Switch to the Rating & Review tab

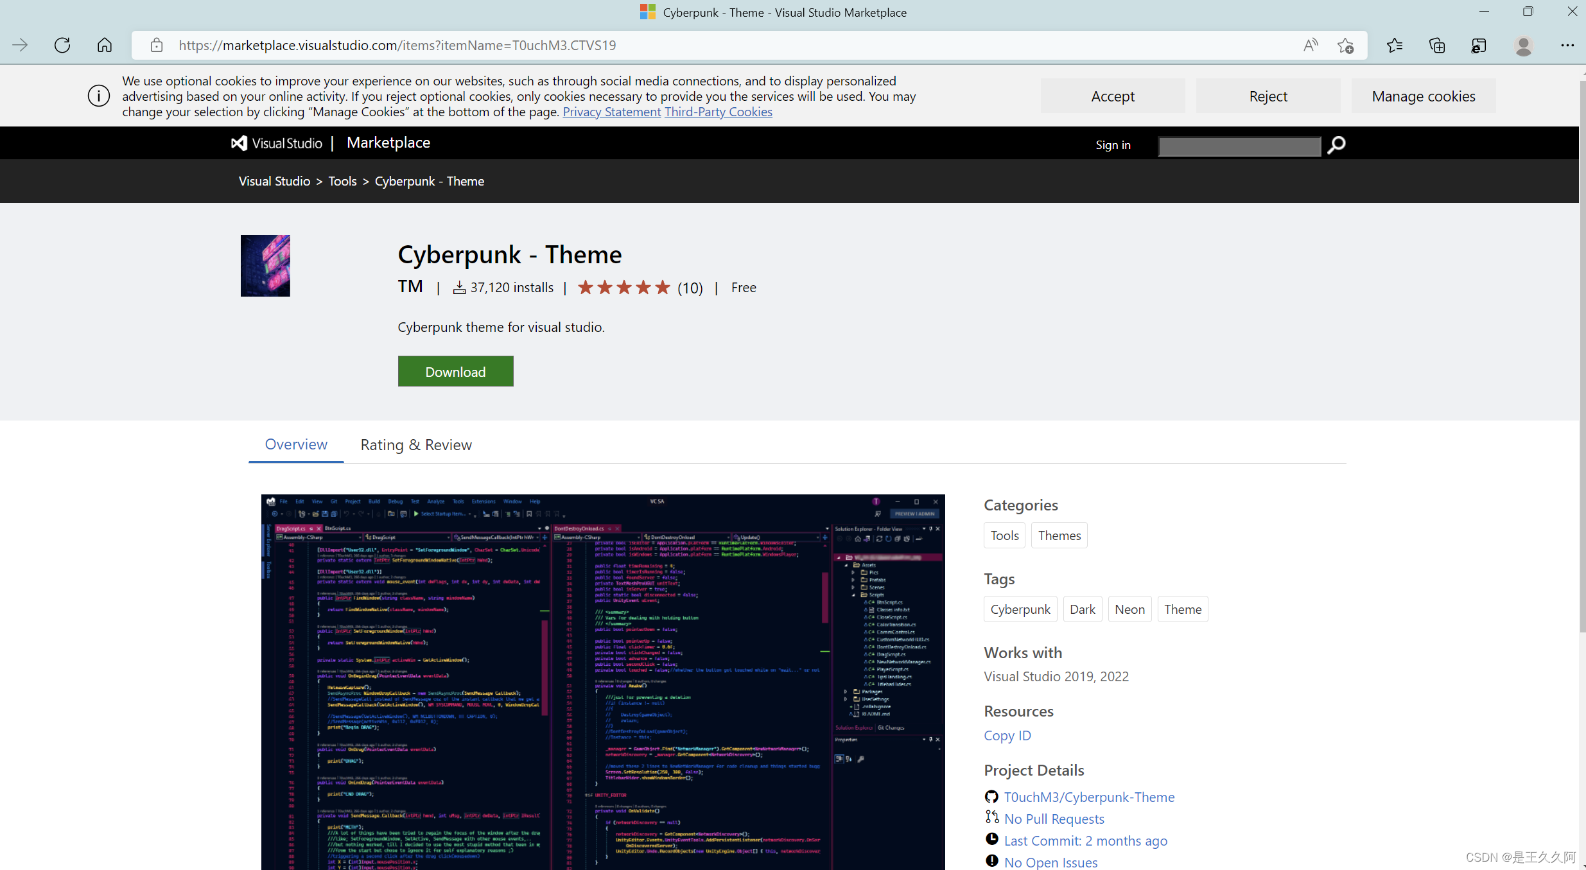click(x=416, y=445)
